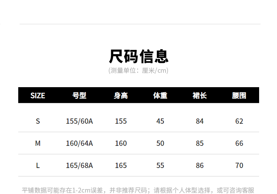
Task: Click waist value 70 in L row
Action: click(x=239, y=166)
